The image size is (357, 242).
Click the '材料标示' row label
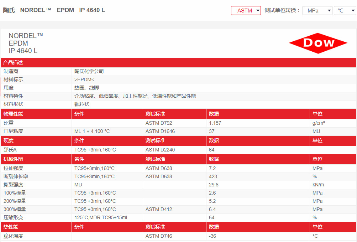pyautogui.click(x=14, y=79)
